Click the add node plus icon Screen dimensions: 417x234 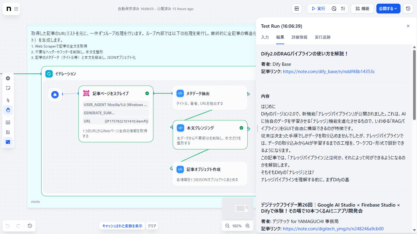pos(8,78)
